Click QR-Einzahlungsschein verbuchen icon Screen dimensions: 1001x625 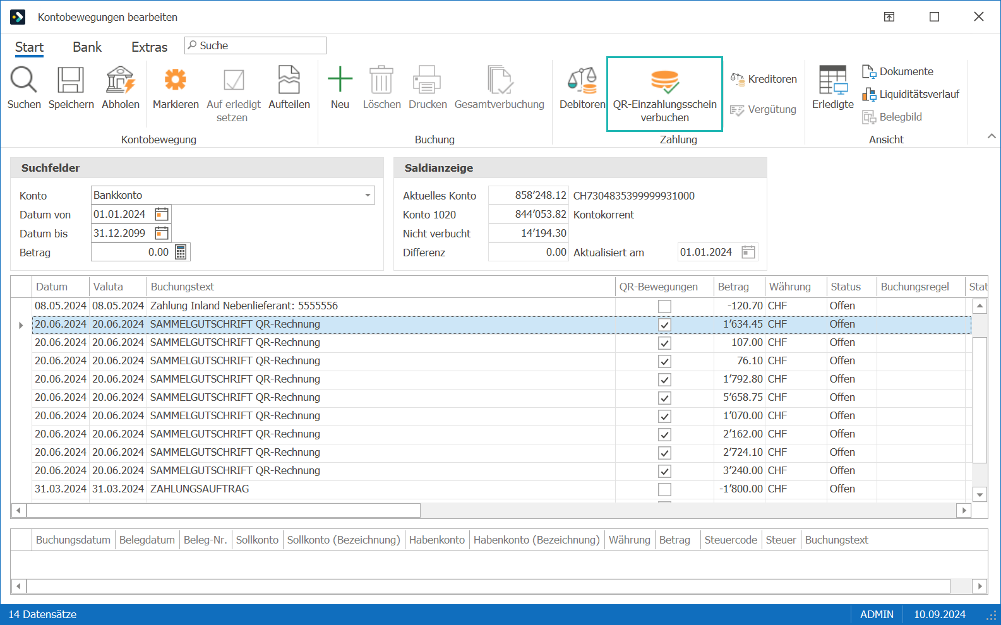pyautogui.click(x=664, y=81)
